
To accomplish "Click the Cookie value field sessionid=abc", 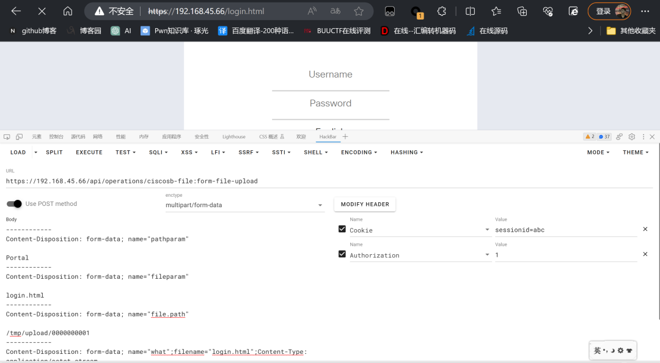I will pyautogui.click(x=566, y=230).
